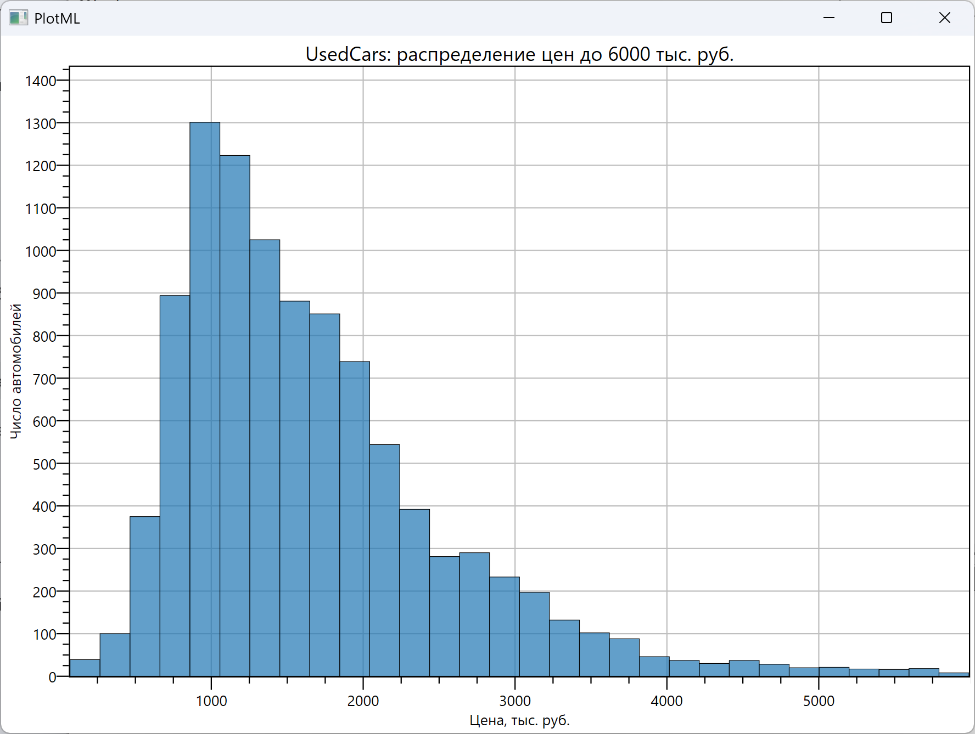Image resolution: width=975 pixels, height=734 pixels.
Task: Click the x-axis tick label 2000
Action: coord(363,701)
